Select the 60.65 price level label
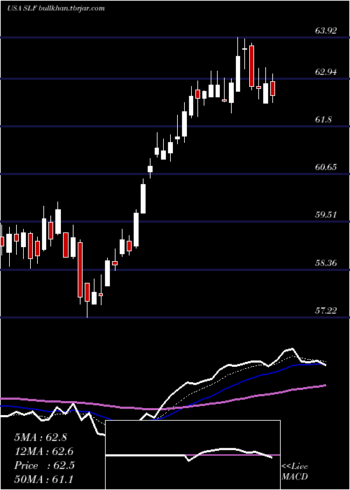The height and width of the screenshot is (490, 350). (x=326, y=167)
